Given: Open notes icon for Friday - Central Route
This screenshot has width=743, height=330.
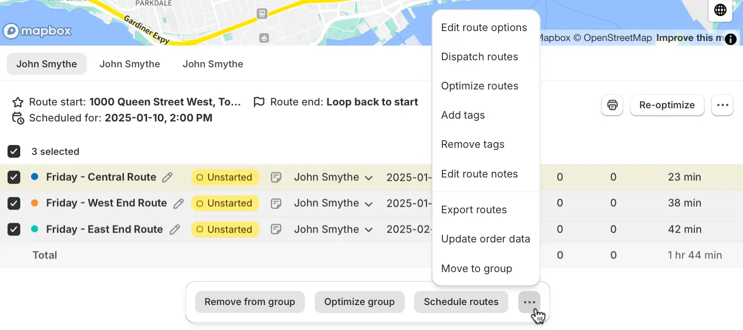Looking at the screenshot, I should [276, 177].
